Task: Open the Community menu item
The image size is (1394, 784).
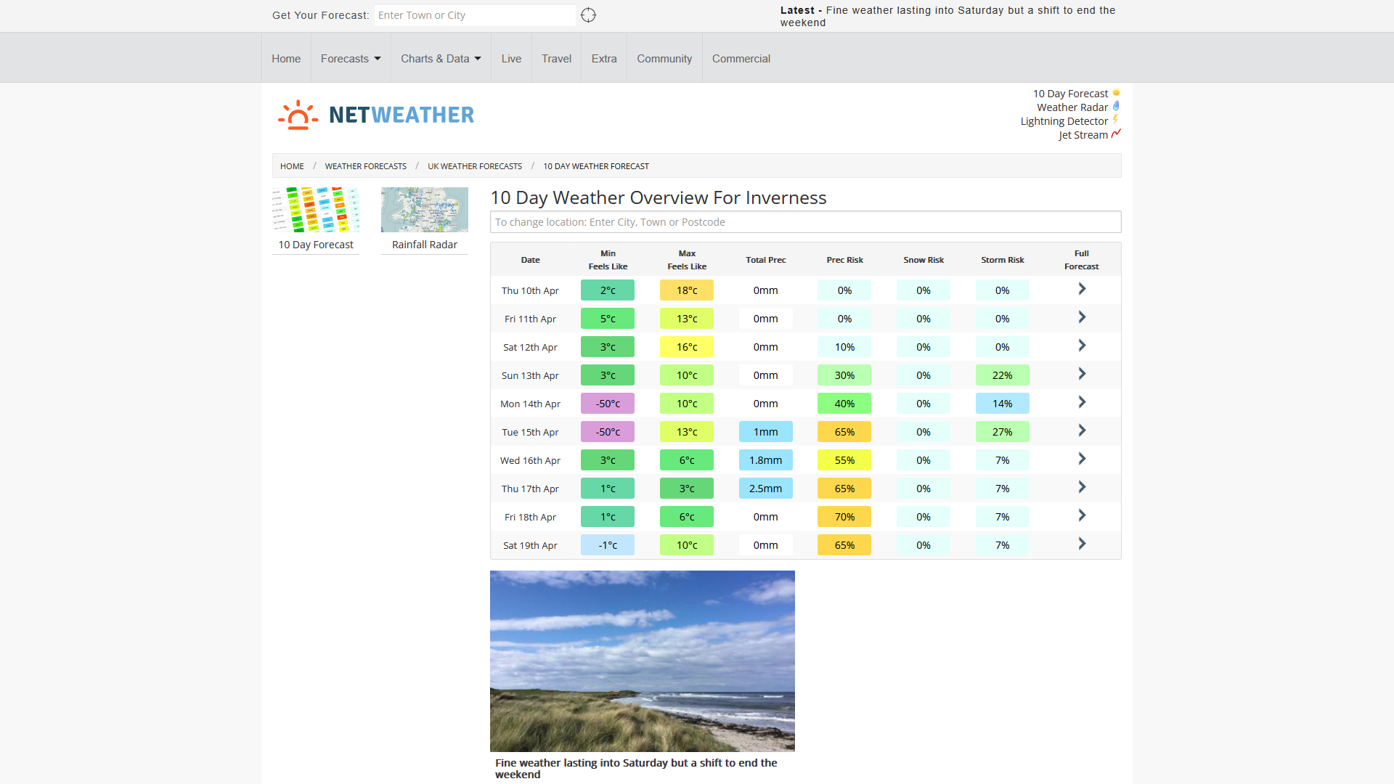Action: click(x=664, y=59)
